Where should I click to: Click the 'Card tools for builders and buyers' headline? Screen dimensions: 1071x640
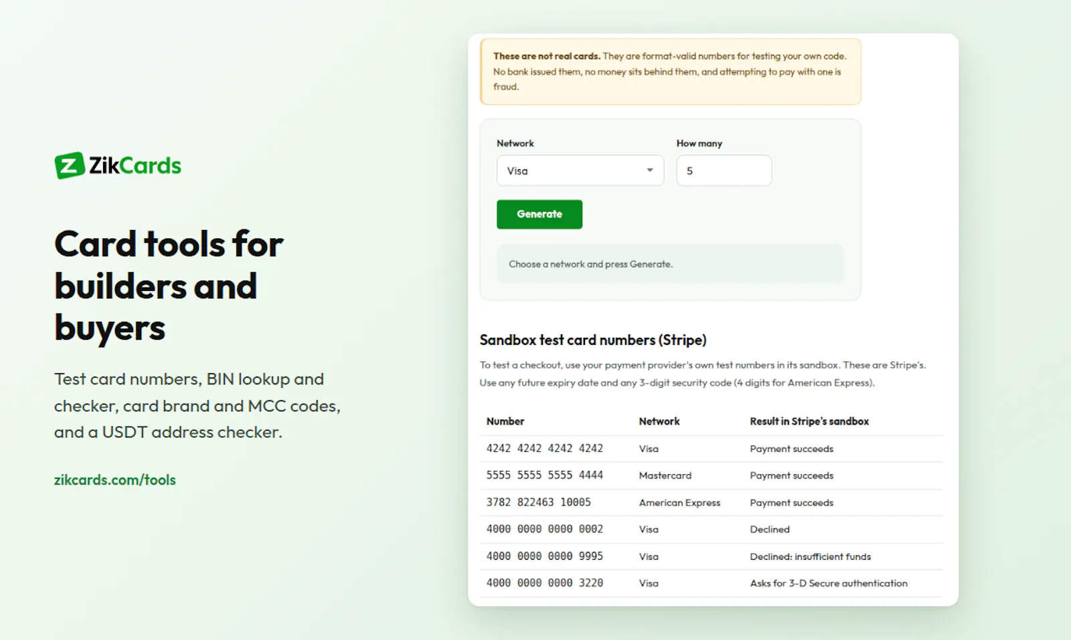[x=169, y=286]
